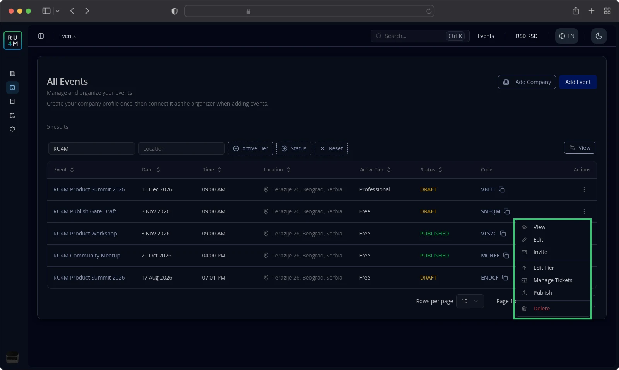Open the Active Tier filter
This screenshot has width=619, height=370.
point(250,148)
